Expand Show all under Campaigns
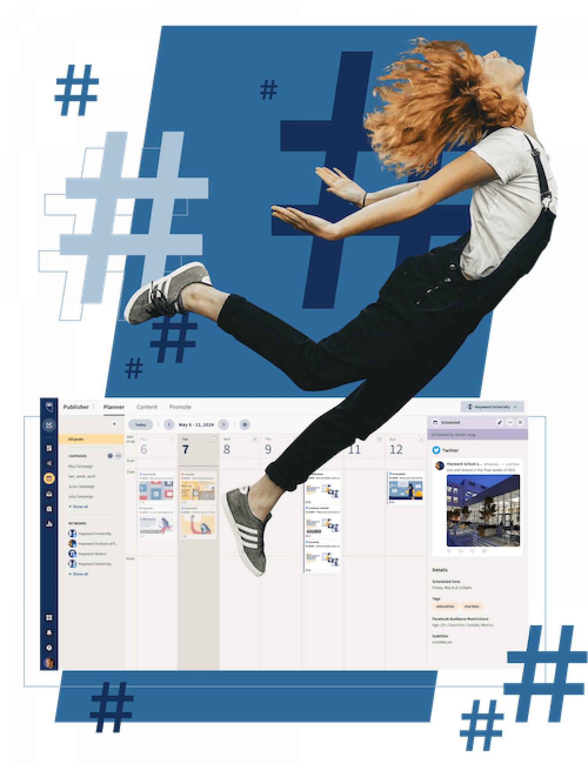The width and height of the screenshot is (588, 764). 79,507
